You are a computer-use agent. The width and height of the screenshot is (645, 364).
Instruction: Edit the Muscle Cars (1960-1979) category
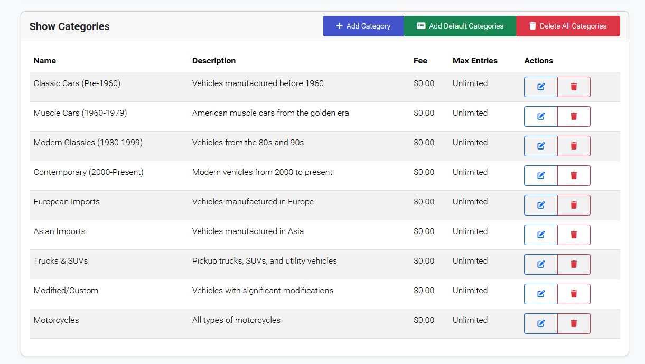pyautogui.click(x=540, y=116)
